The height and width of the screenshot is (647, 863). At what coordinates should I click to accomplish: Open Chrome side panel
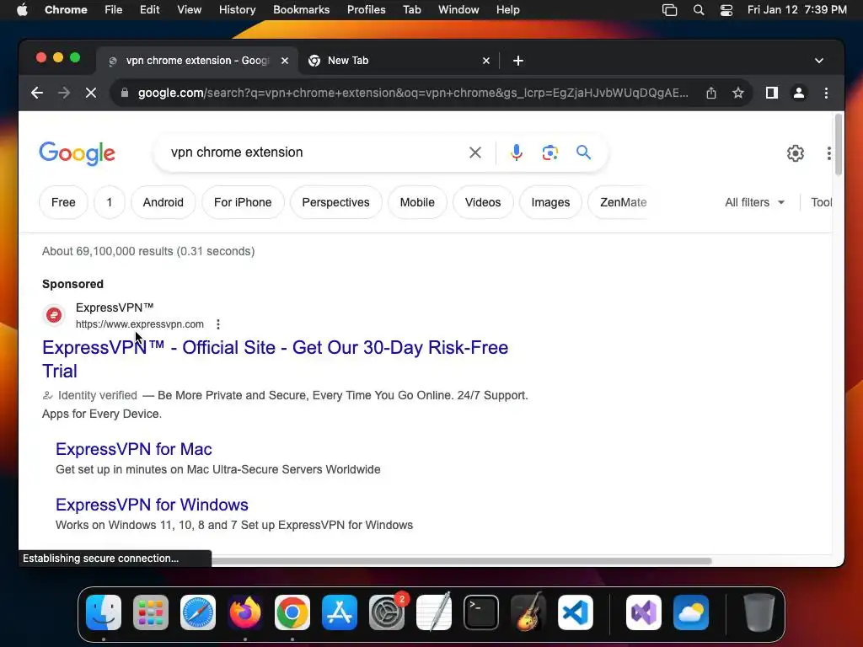coord(772,93)
